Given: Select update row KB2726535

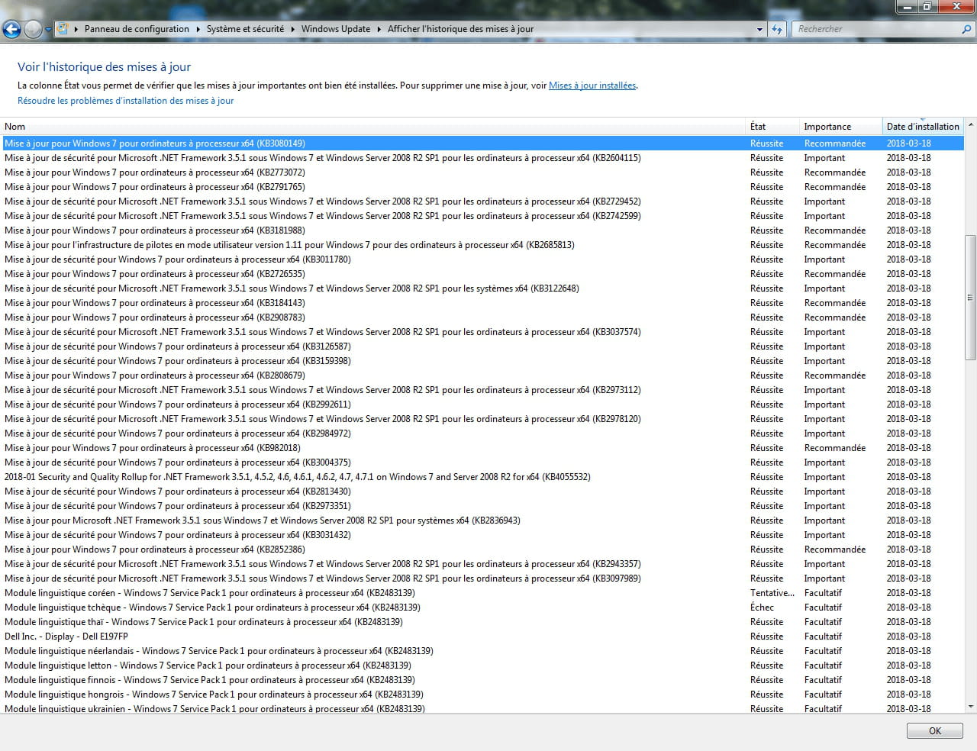Looking at the screenshot, I should pos(482,274).
